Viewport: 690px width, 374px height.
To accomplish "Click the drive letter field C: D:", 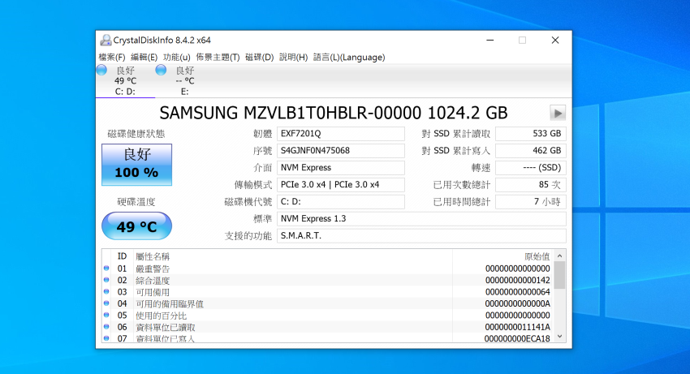I will 341,202.
